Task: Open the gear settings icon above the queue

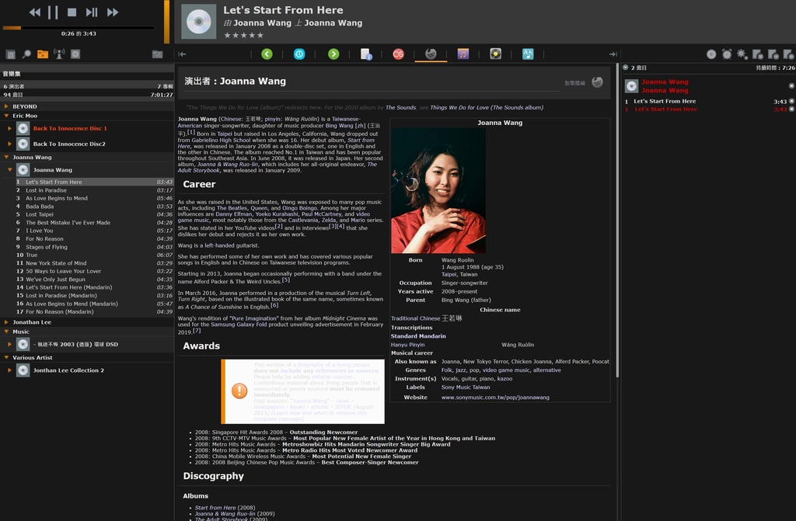Action: coord(742,54)
